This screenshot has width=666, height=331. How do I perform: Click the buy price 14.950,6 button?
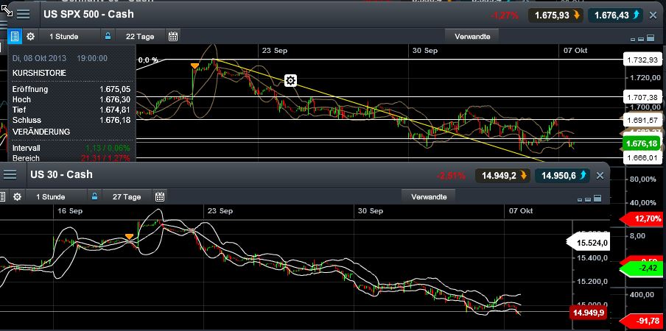(x=562, y=176)
